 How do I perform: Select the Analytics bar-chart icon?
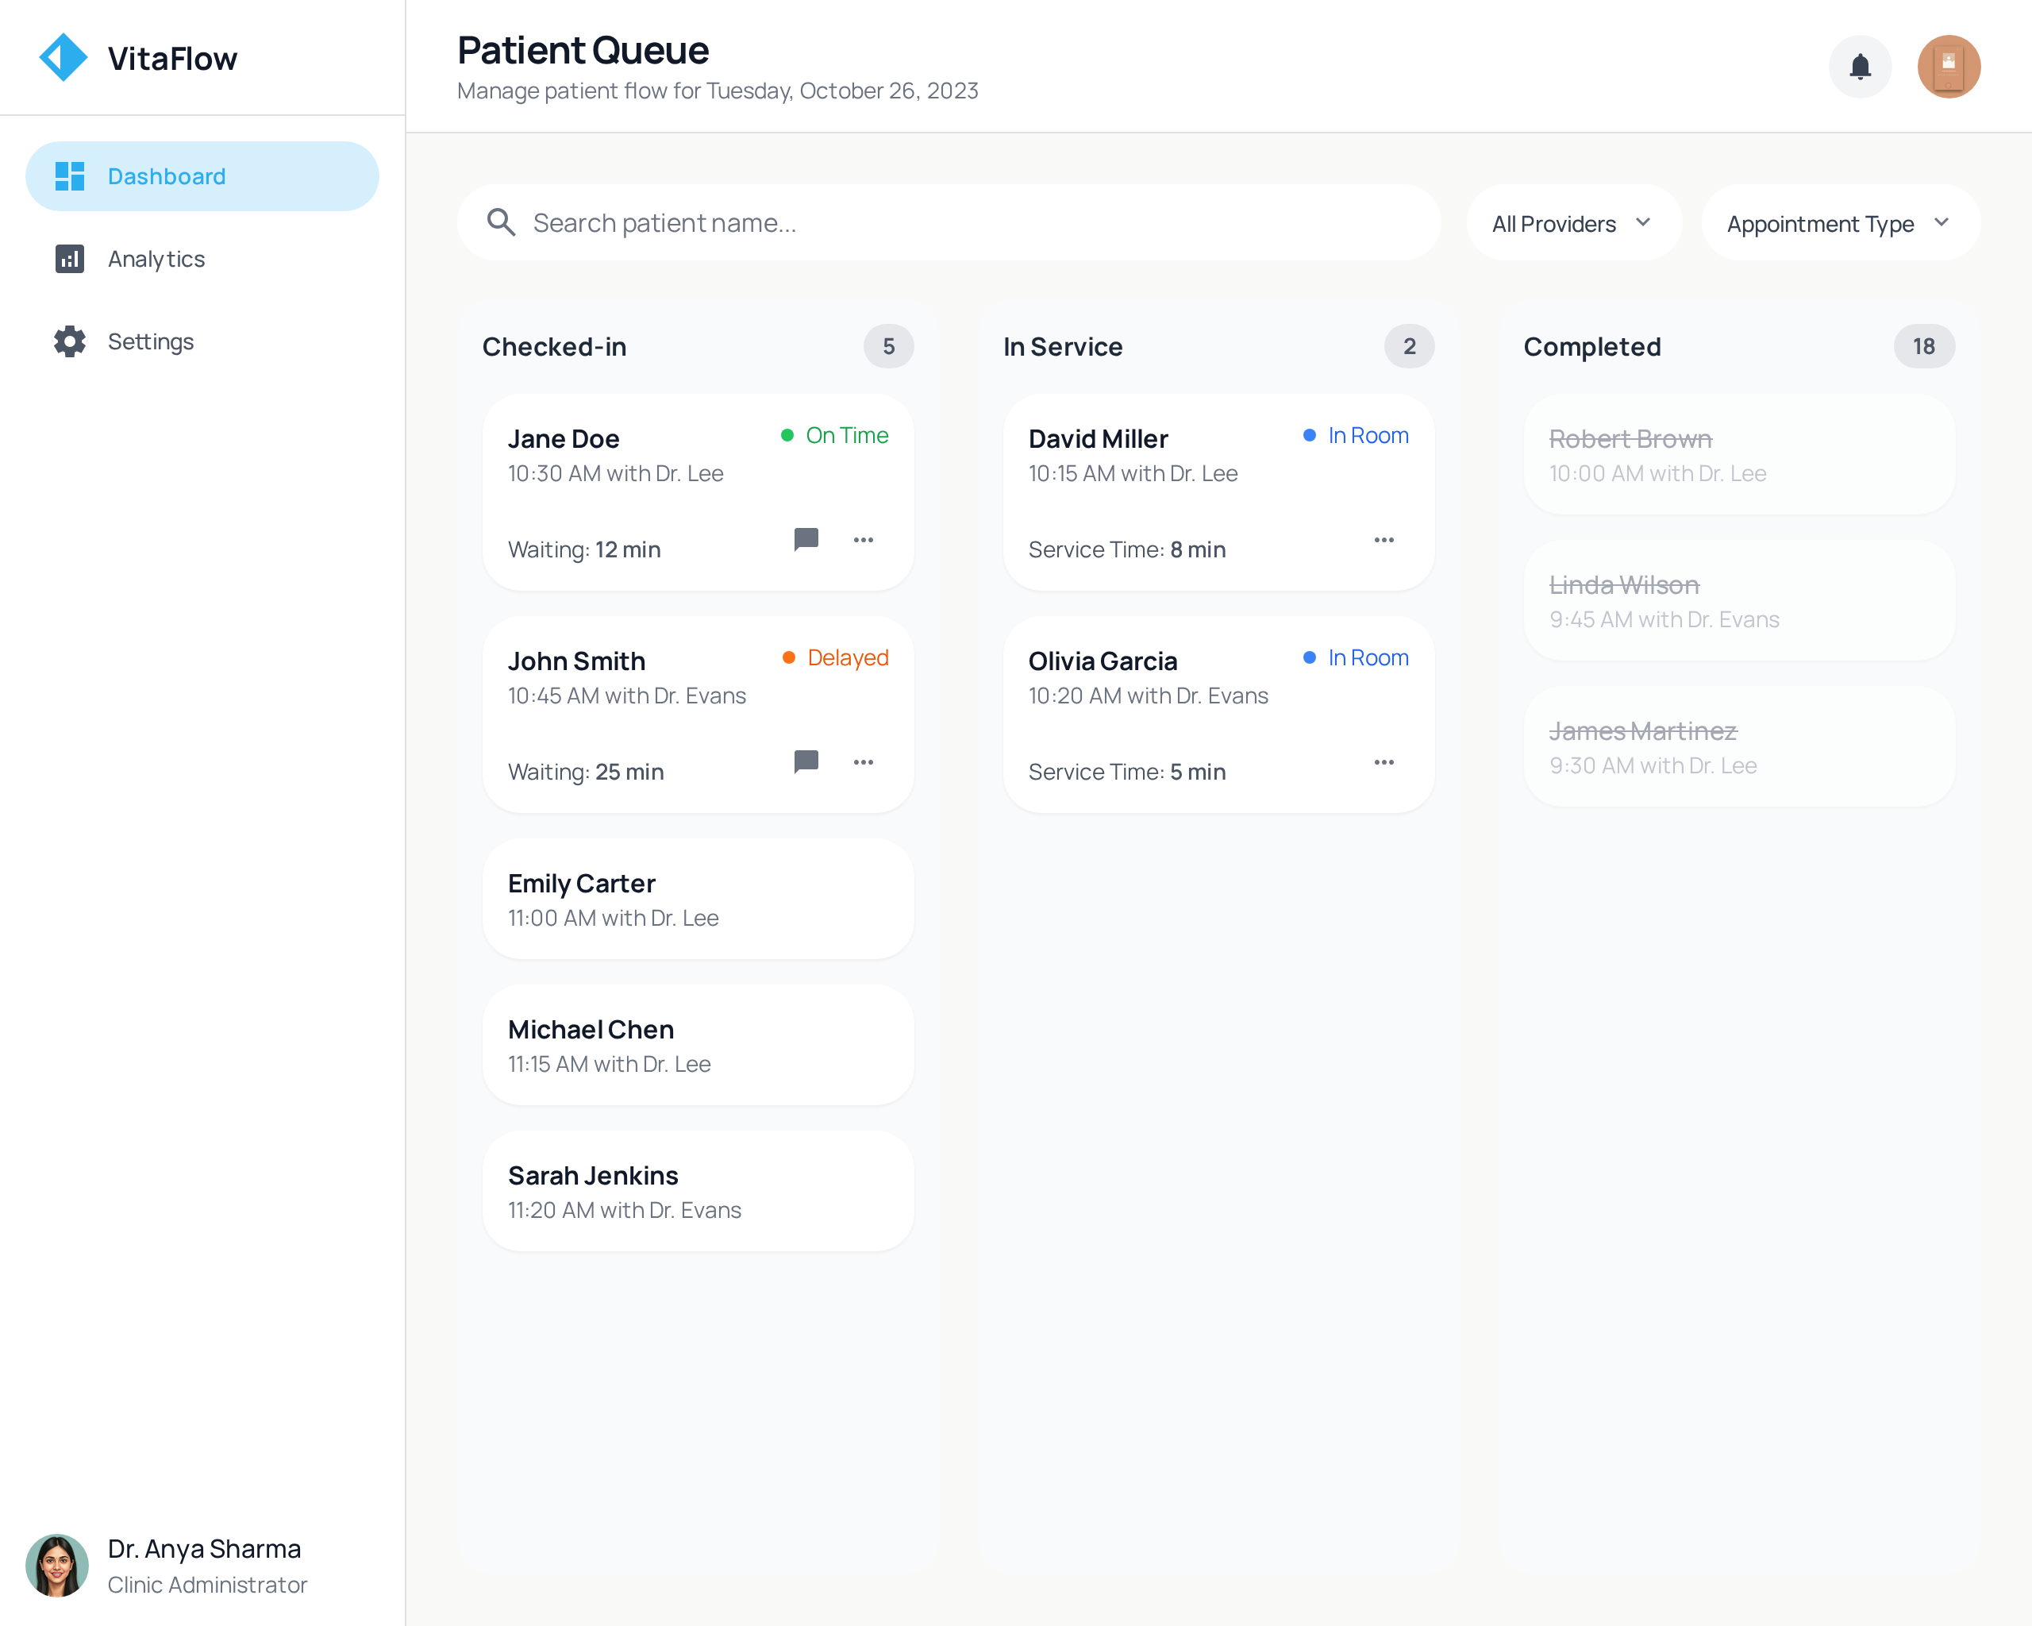(x=69, y=258)
